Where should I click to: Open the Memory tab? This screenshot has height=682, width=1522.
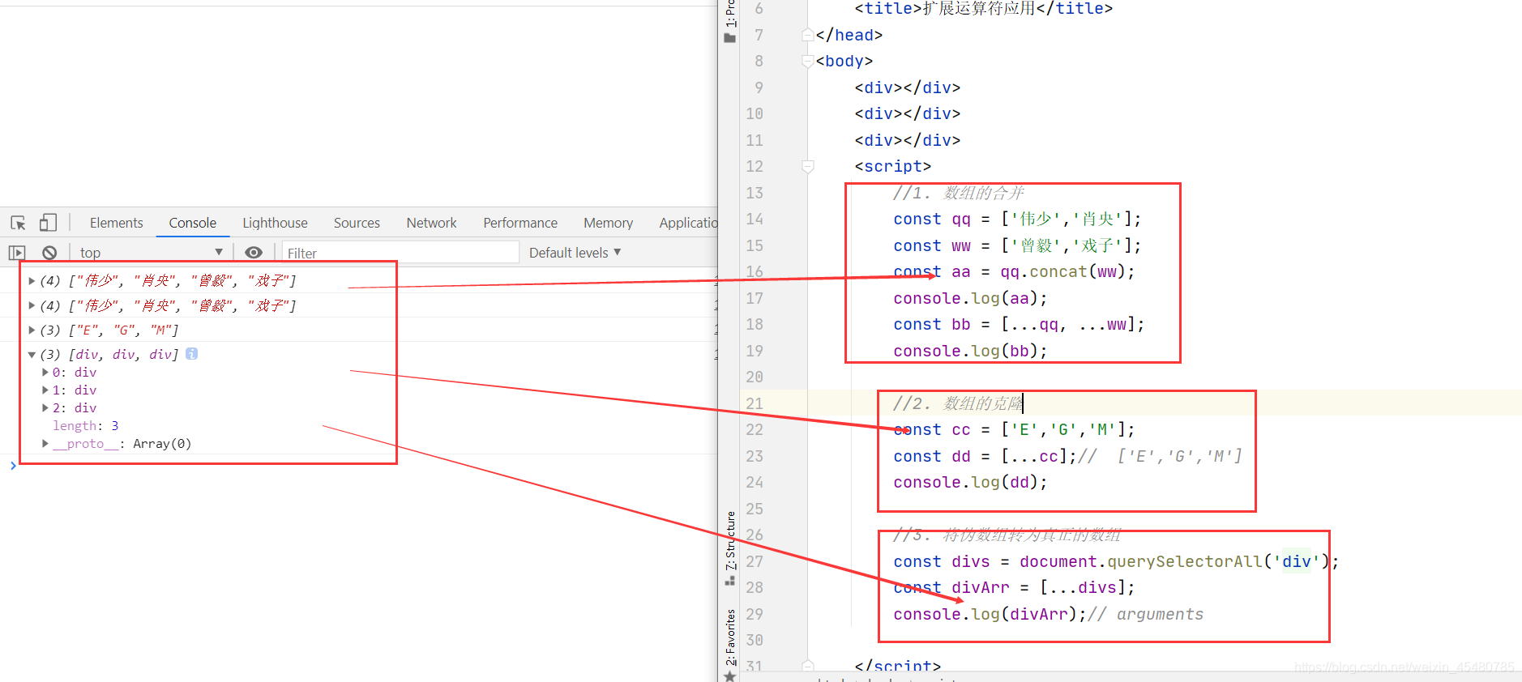click(x=608, y=223)
